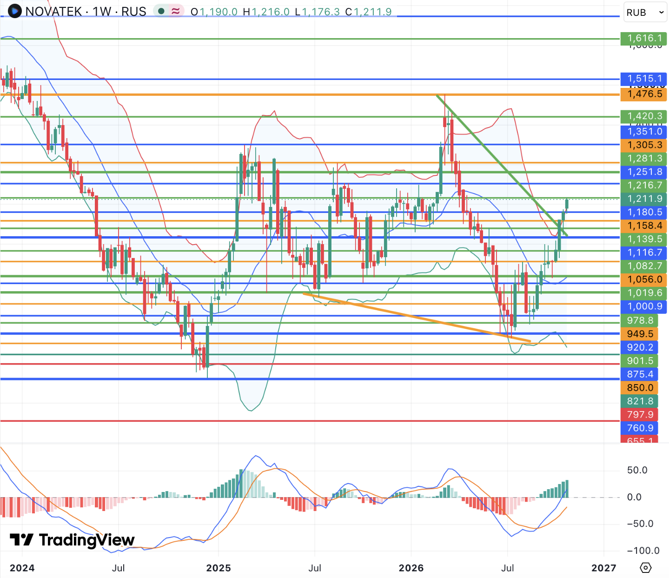Select the 760.9 price label

(639, 428)
